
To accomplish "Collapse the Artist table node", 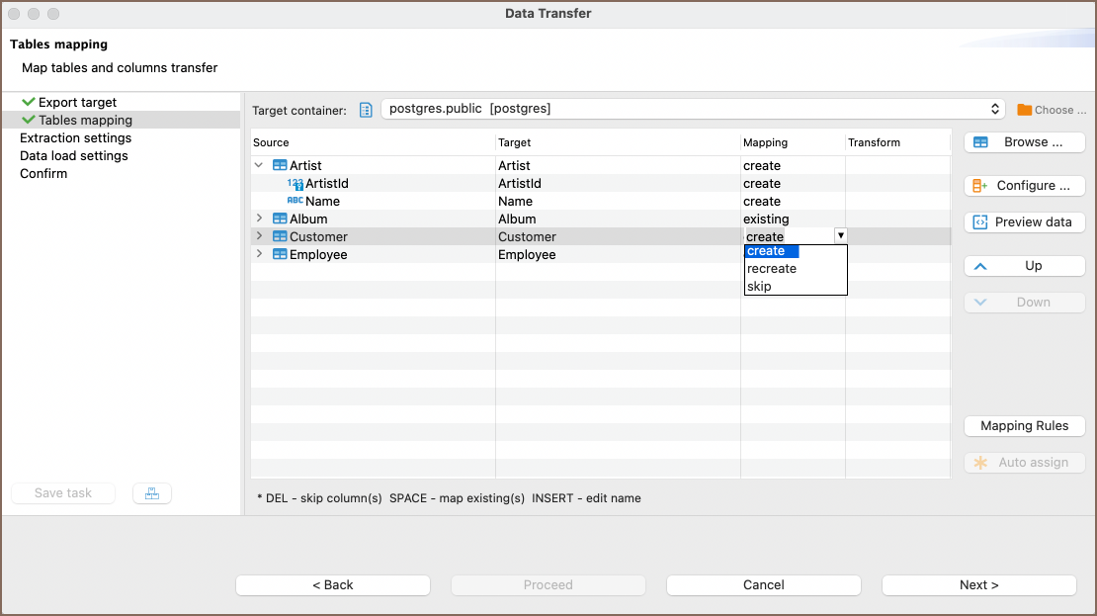I will click(259, 166).
